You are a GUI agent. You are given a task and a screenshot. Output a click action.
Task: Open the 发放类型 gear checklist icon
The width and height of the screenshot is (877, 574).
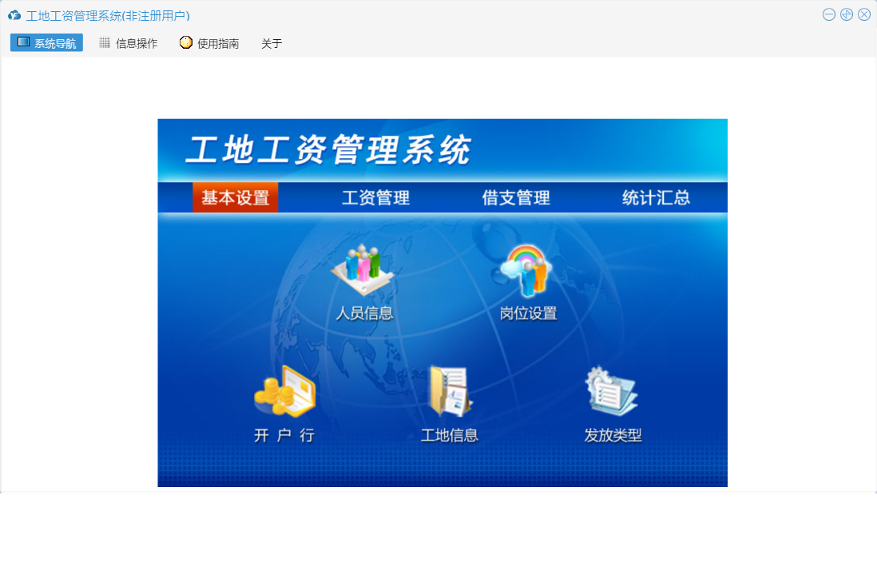612,391
